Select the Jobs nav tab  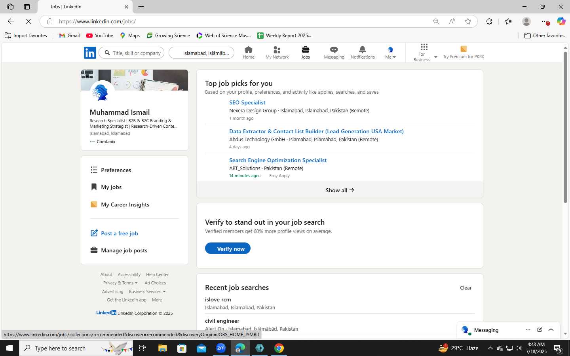click(x=306, y=53)
